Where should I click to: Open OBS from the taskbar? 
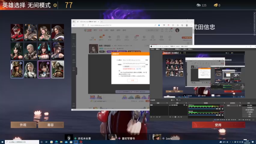(x=76, y=142)
